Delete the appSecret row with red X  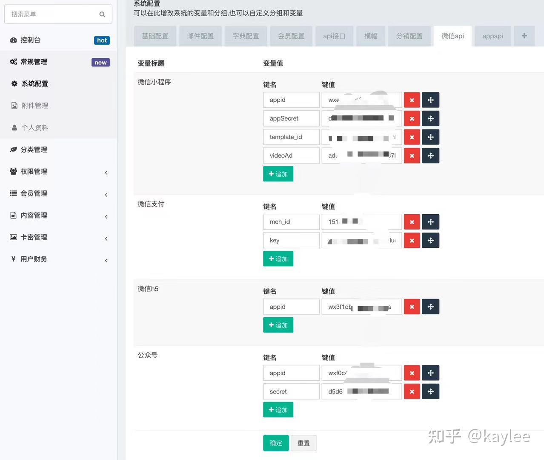point(411,118)
